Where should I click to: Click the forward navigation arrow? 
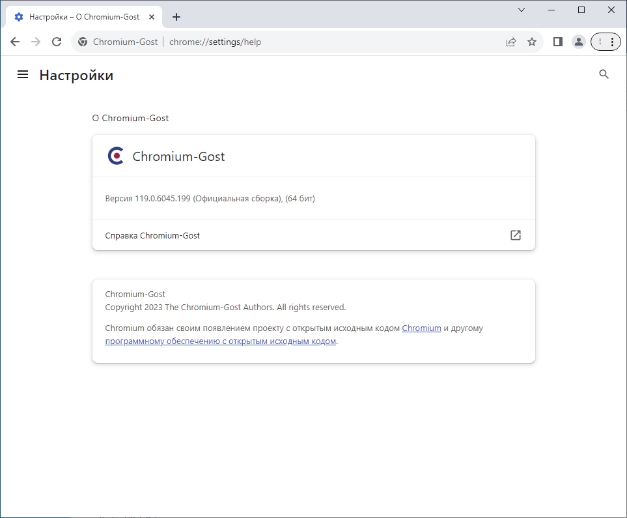coord(36,42)
